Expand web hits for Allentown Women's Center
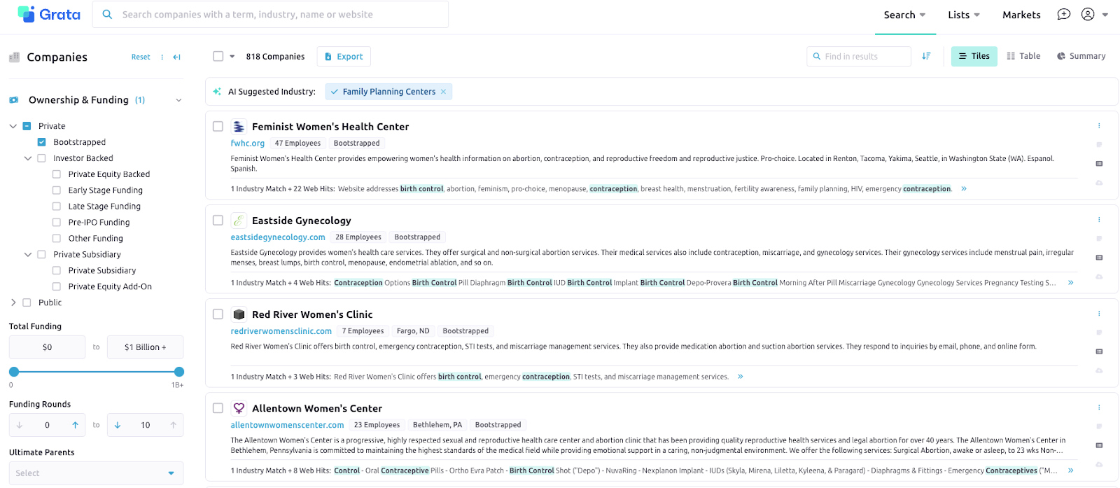Screen dimensions: 1120x488 1070,470
